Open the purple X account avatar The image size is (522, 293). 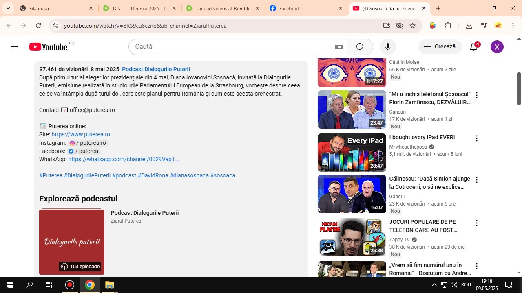497,47
